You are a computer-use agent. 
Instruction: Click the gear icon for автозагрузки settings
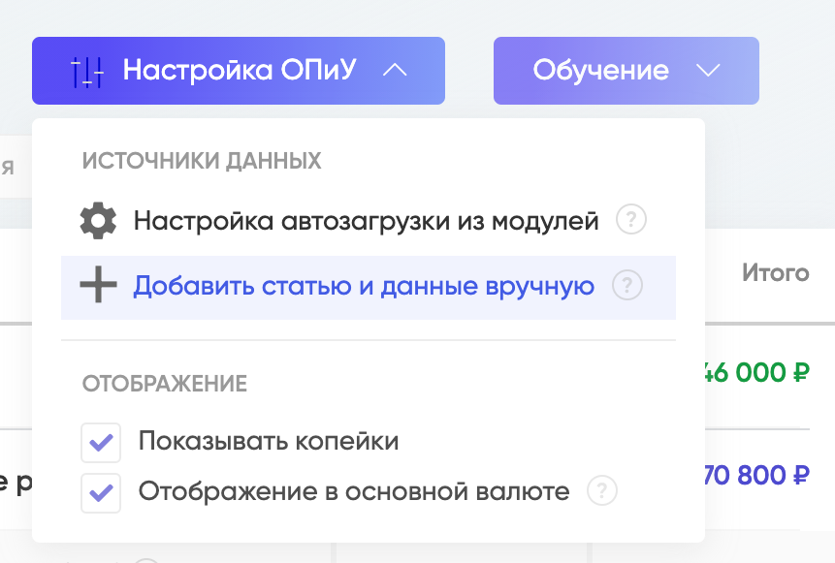coord(98,220)
